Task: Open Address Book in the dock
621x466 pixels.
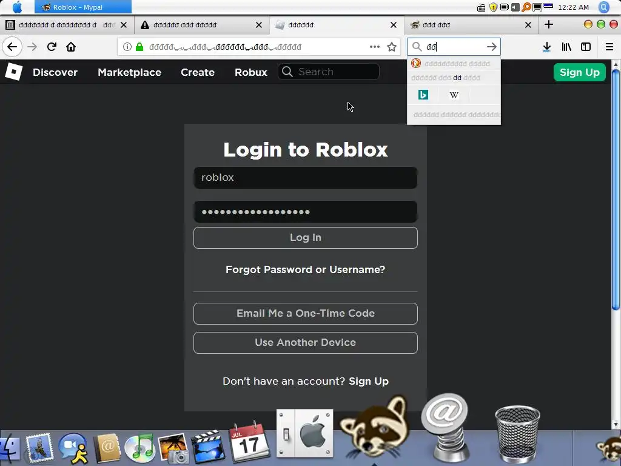Action: pos(107,448)
